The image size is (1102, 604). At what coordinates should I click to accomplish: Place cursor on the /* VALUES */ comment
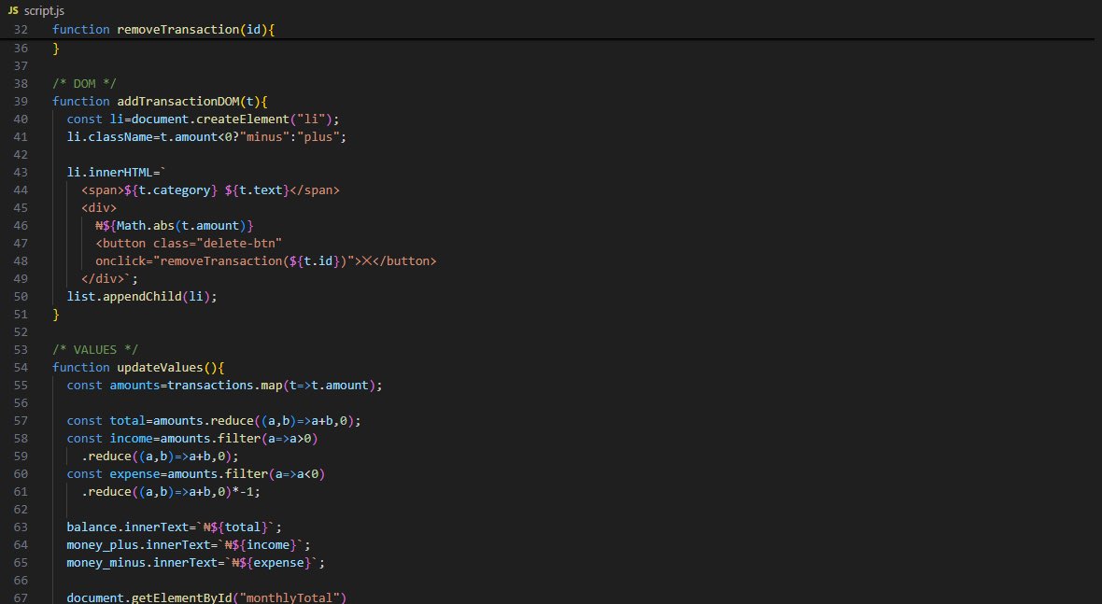(x=95, y=350)
